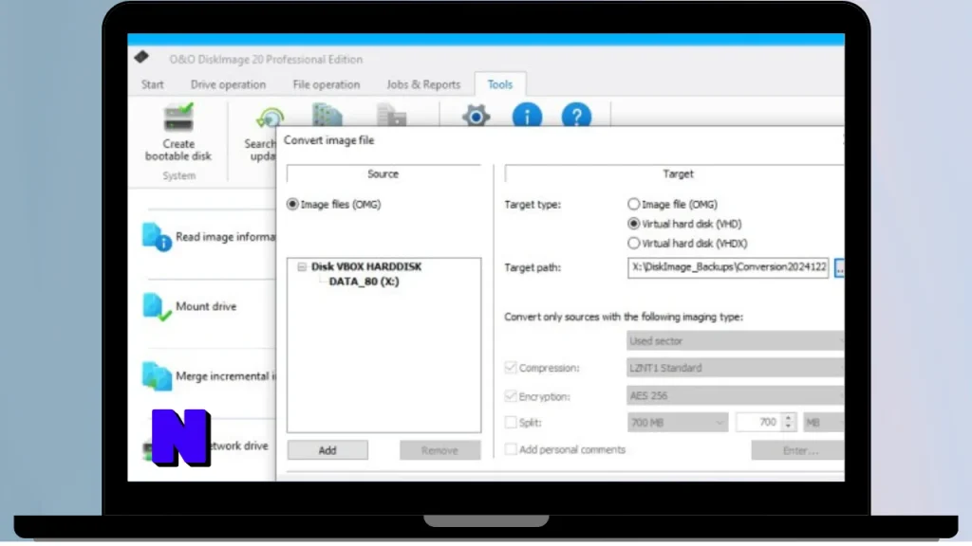The image size is (972, 546).
Task: Click the blue information icon
Action: click(527, 116)
